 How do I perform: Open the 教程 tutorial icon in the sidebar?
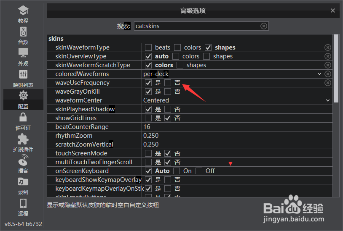coord(23,10)
